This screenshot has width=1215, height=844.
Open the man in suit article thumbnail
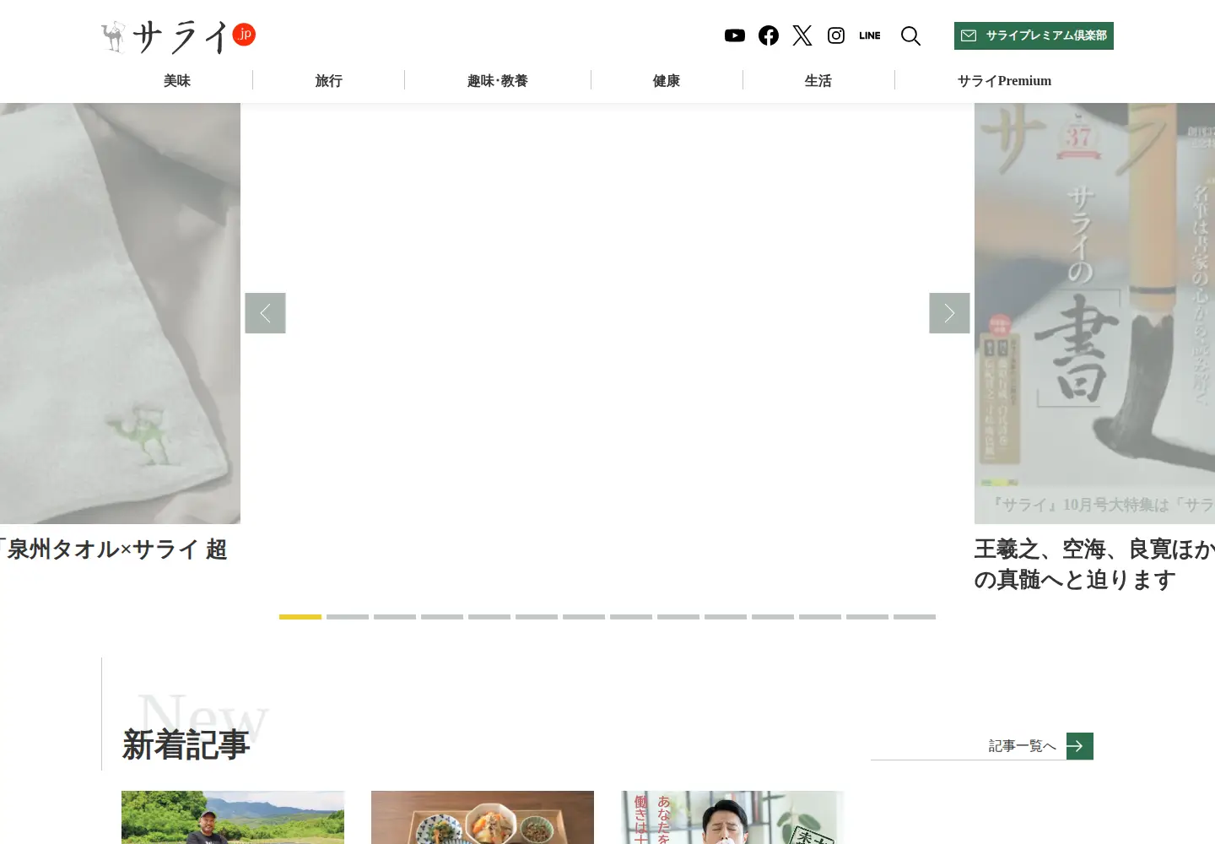coord(732,817)
